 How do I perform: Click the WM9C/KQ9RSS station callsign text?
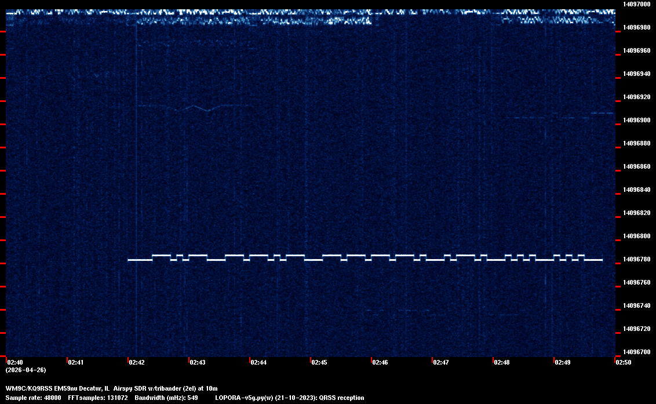29,388
